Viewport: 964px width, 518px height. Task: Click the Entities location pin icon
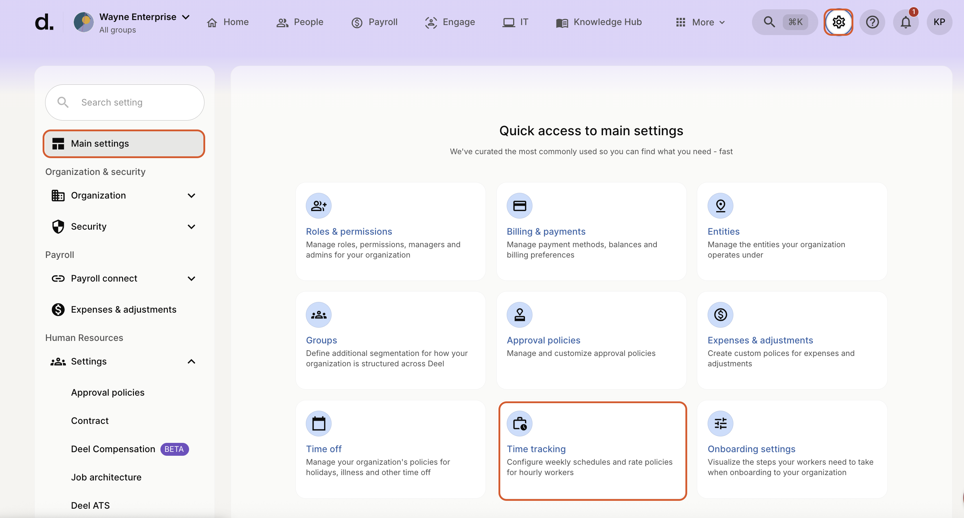coord(720,206)
